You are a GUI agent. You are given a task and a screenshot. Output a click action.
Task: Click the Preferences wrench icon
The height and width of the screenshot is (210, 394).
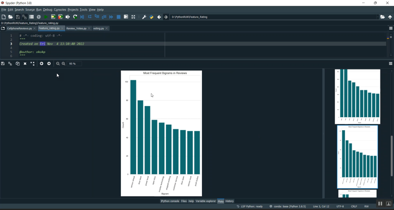144,17
